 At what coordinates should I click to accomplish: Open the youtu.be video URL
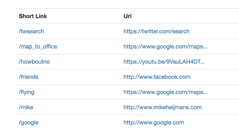pos(164,62)
